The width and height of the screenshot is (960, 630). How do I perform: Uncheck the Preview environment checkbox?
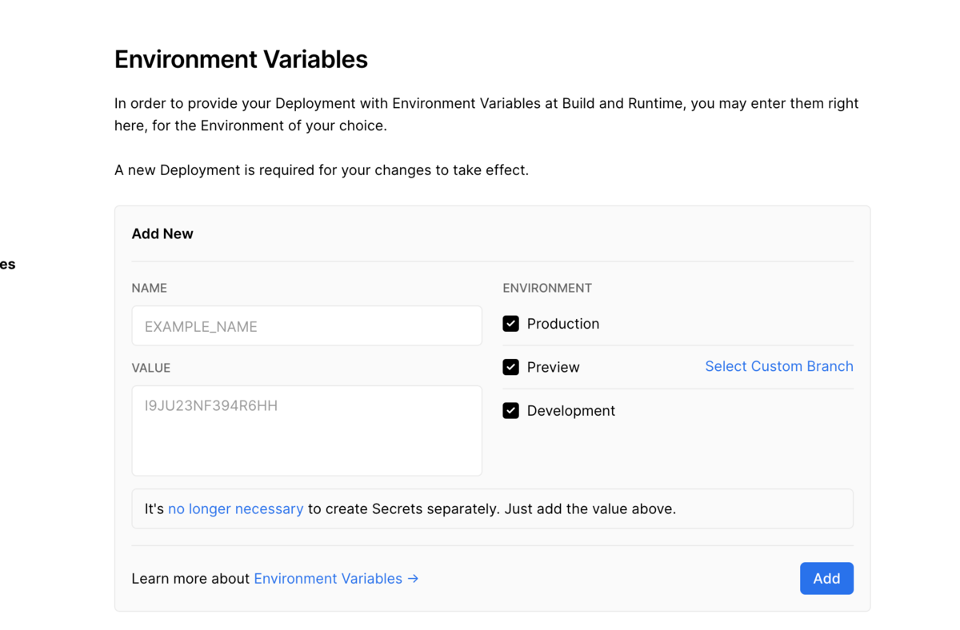510,367
